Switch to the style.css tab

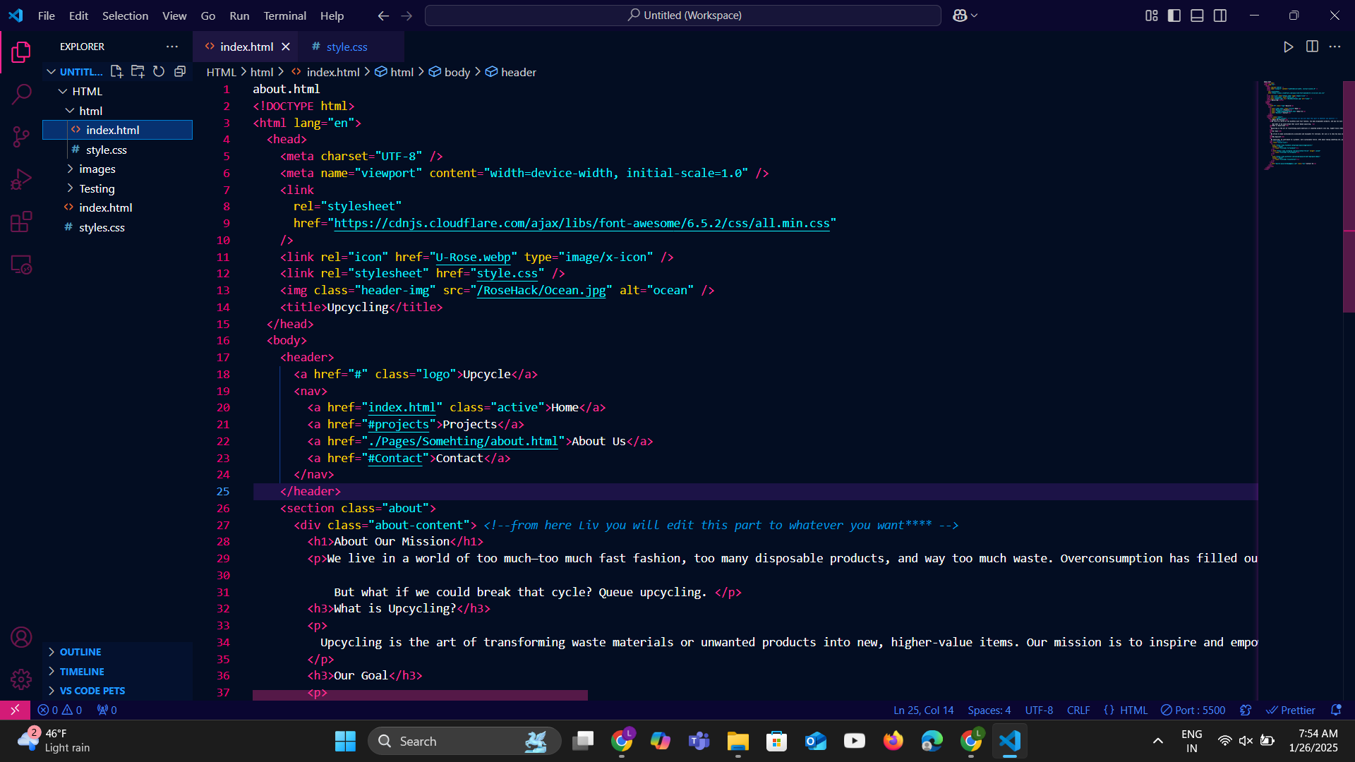point(347,47)
